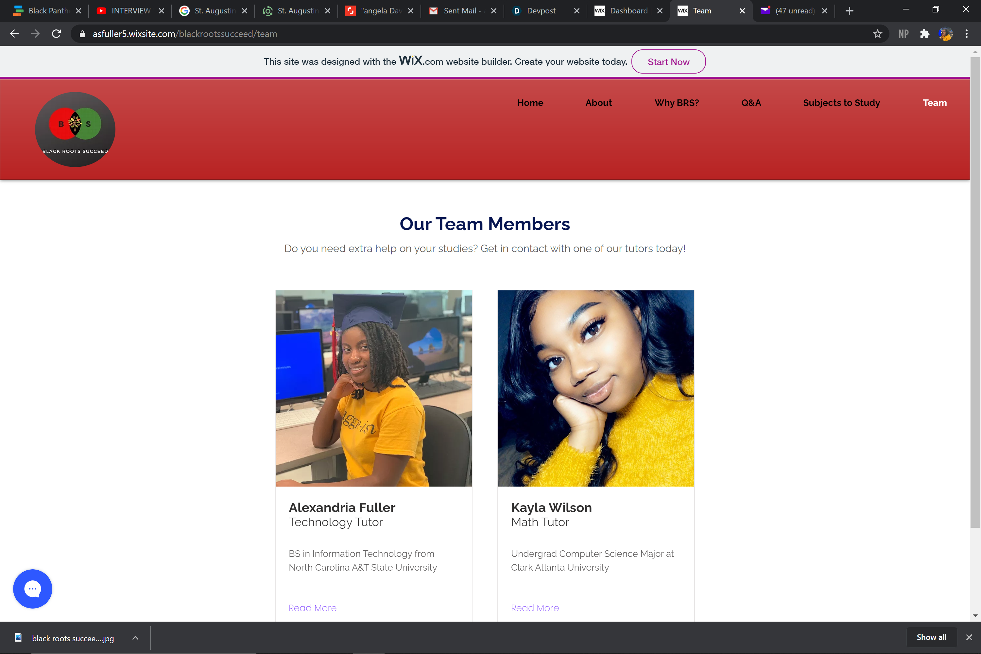This screenshot has height=654, width=981.
Task: Open Subjects to Study menu item
Action: click(841, 103)
